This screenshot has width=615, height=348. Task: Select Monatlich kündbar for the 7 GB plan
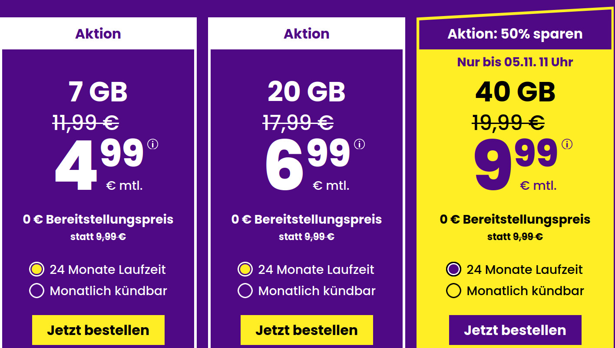(x=36, y=291)
